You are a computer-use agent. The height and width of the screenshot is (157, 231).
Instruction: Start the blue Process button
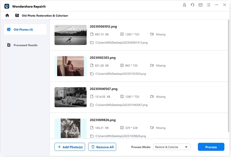pos(211,147)
